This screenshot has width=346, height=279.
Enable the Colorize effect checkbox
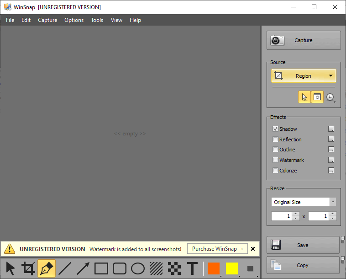click(x=275, y=171)
